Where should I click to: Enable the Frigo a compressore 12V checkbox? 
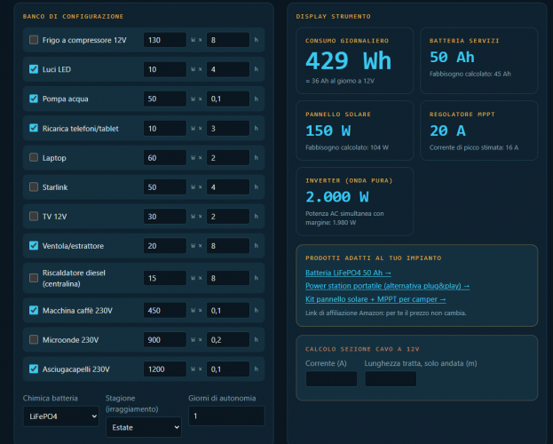[x=34, y=40]
